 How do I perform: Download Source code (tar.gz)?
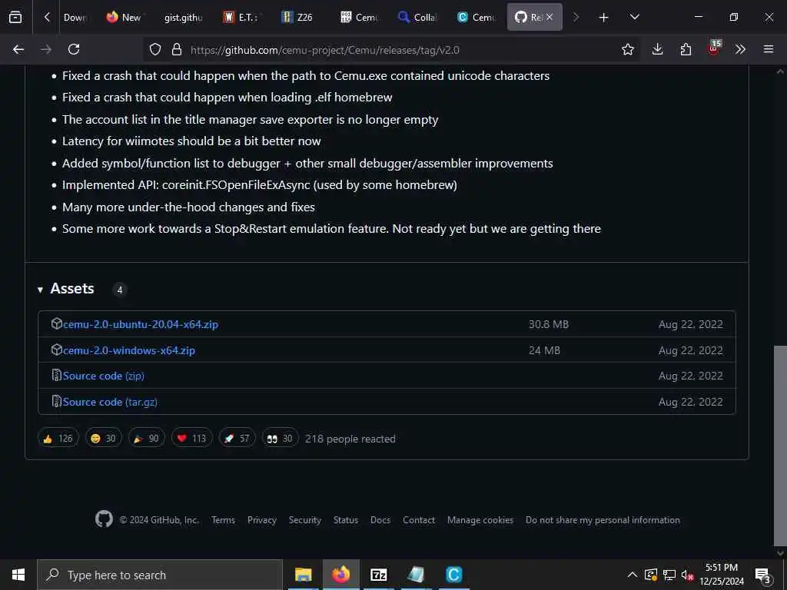point(110,402)
